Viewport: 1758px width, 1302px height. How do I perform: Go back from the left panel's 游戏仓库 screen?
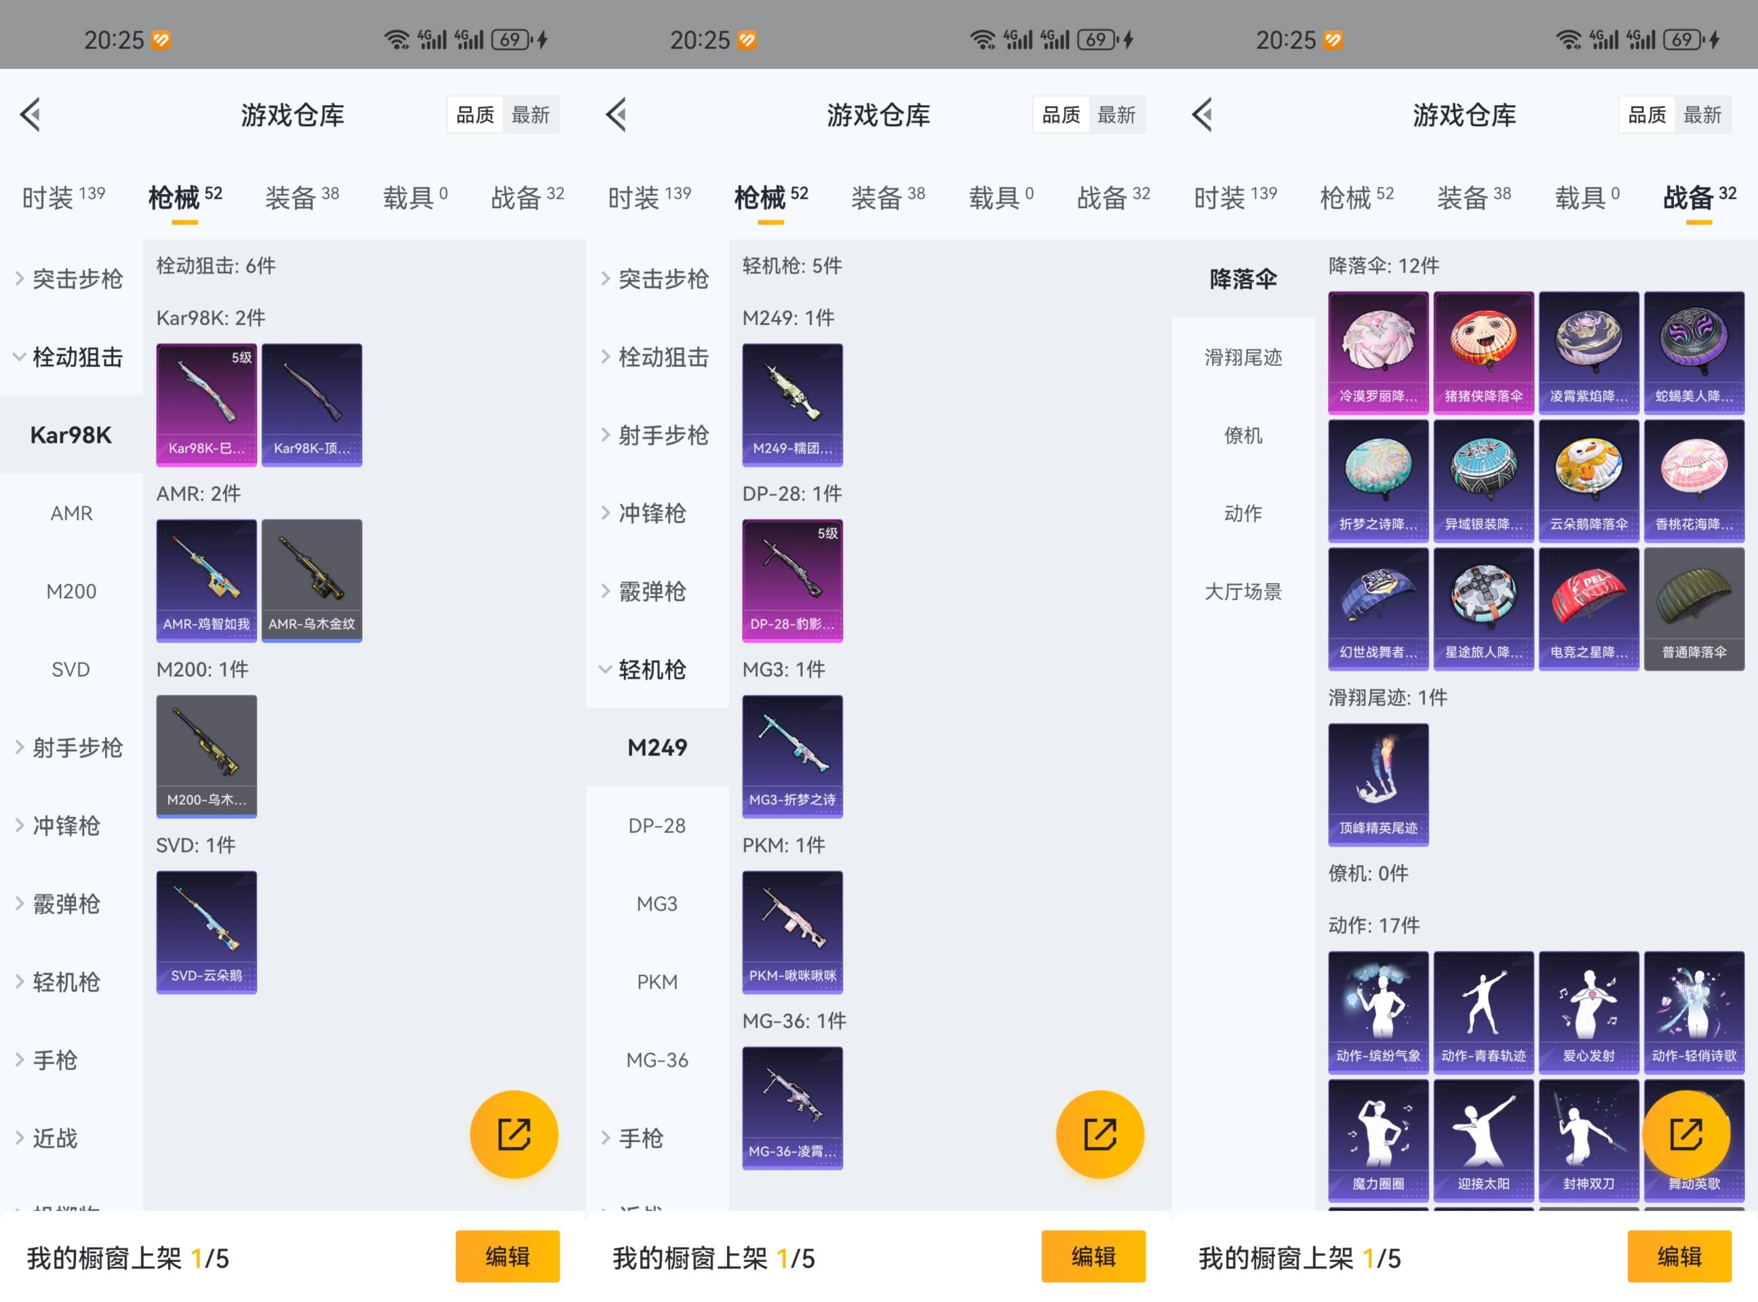coord(30,115)
